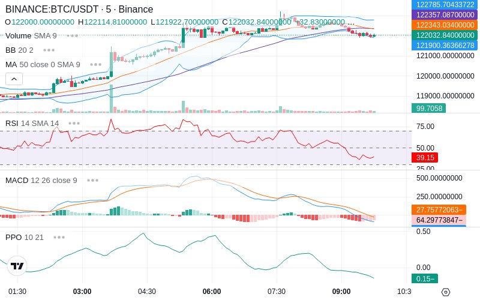Viewport: 480px width, 300px height.
Task: Click the Low value L121922.70000000
Action: click(185, 22)
